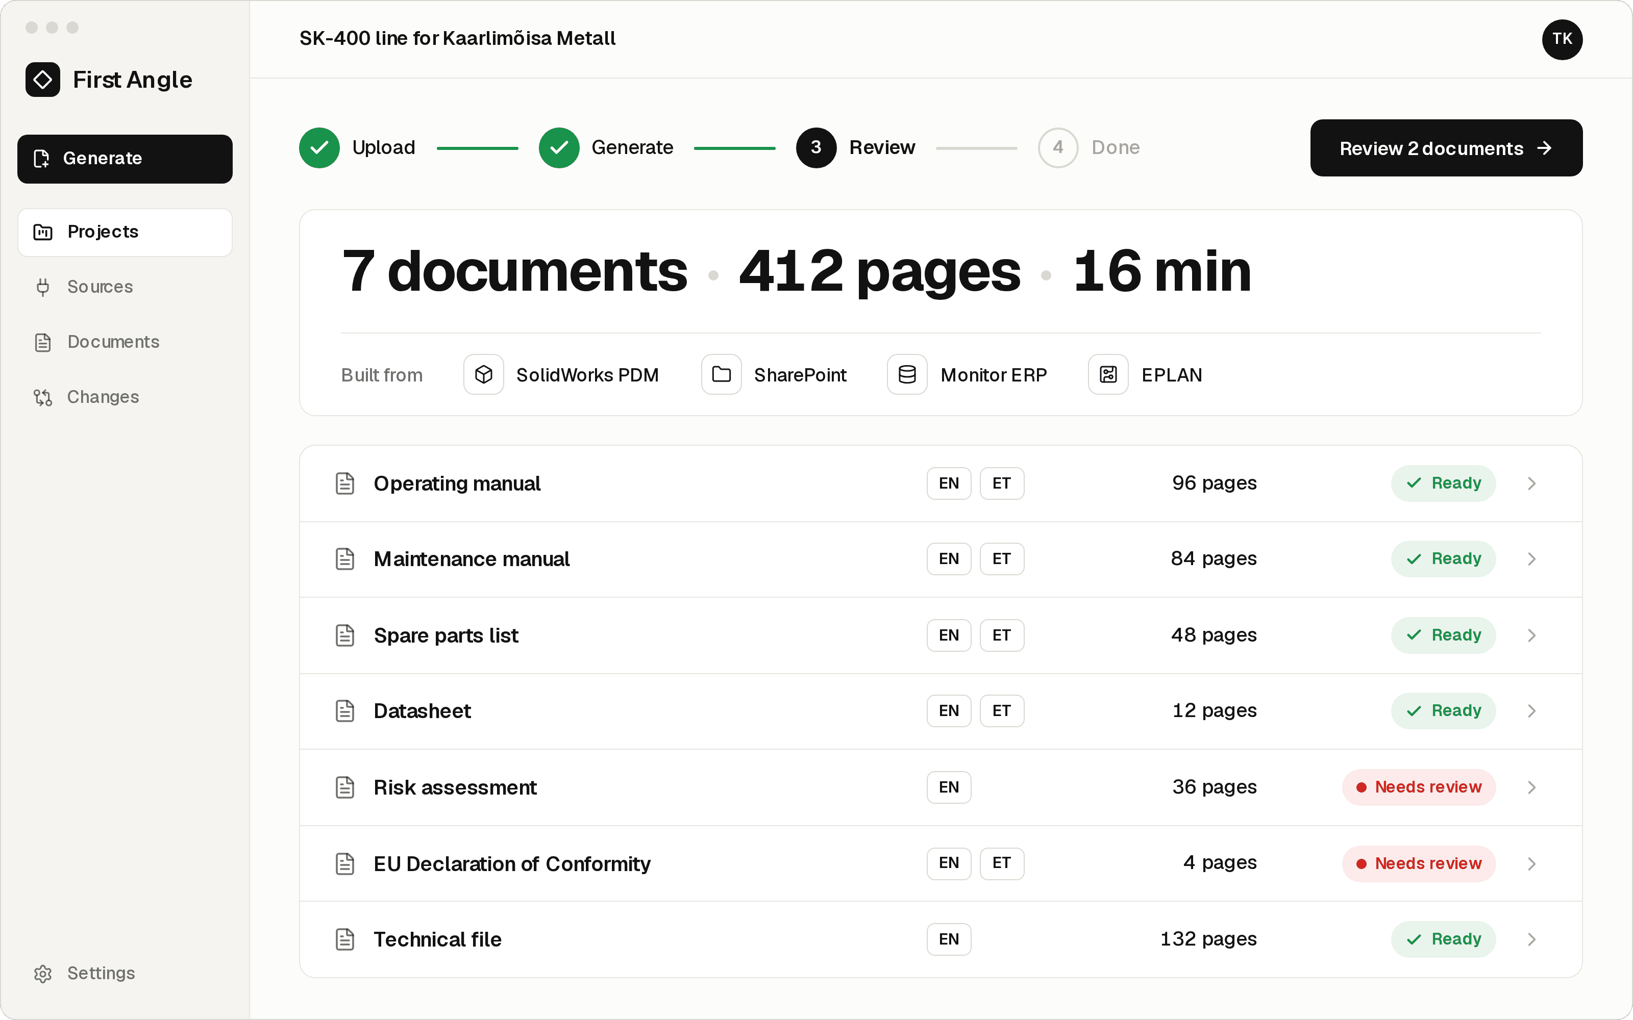Click the "48 pages" value

pyautogui.click(x=1214, y=635)
